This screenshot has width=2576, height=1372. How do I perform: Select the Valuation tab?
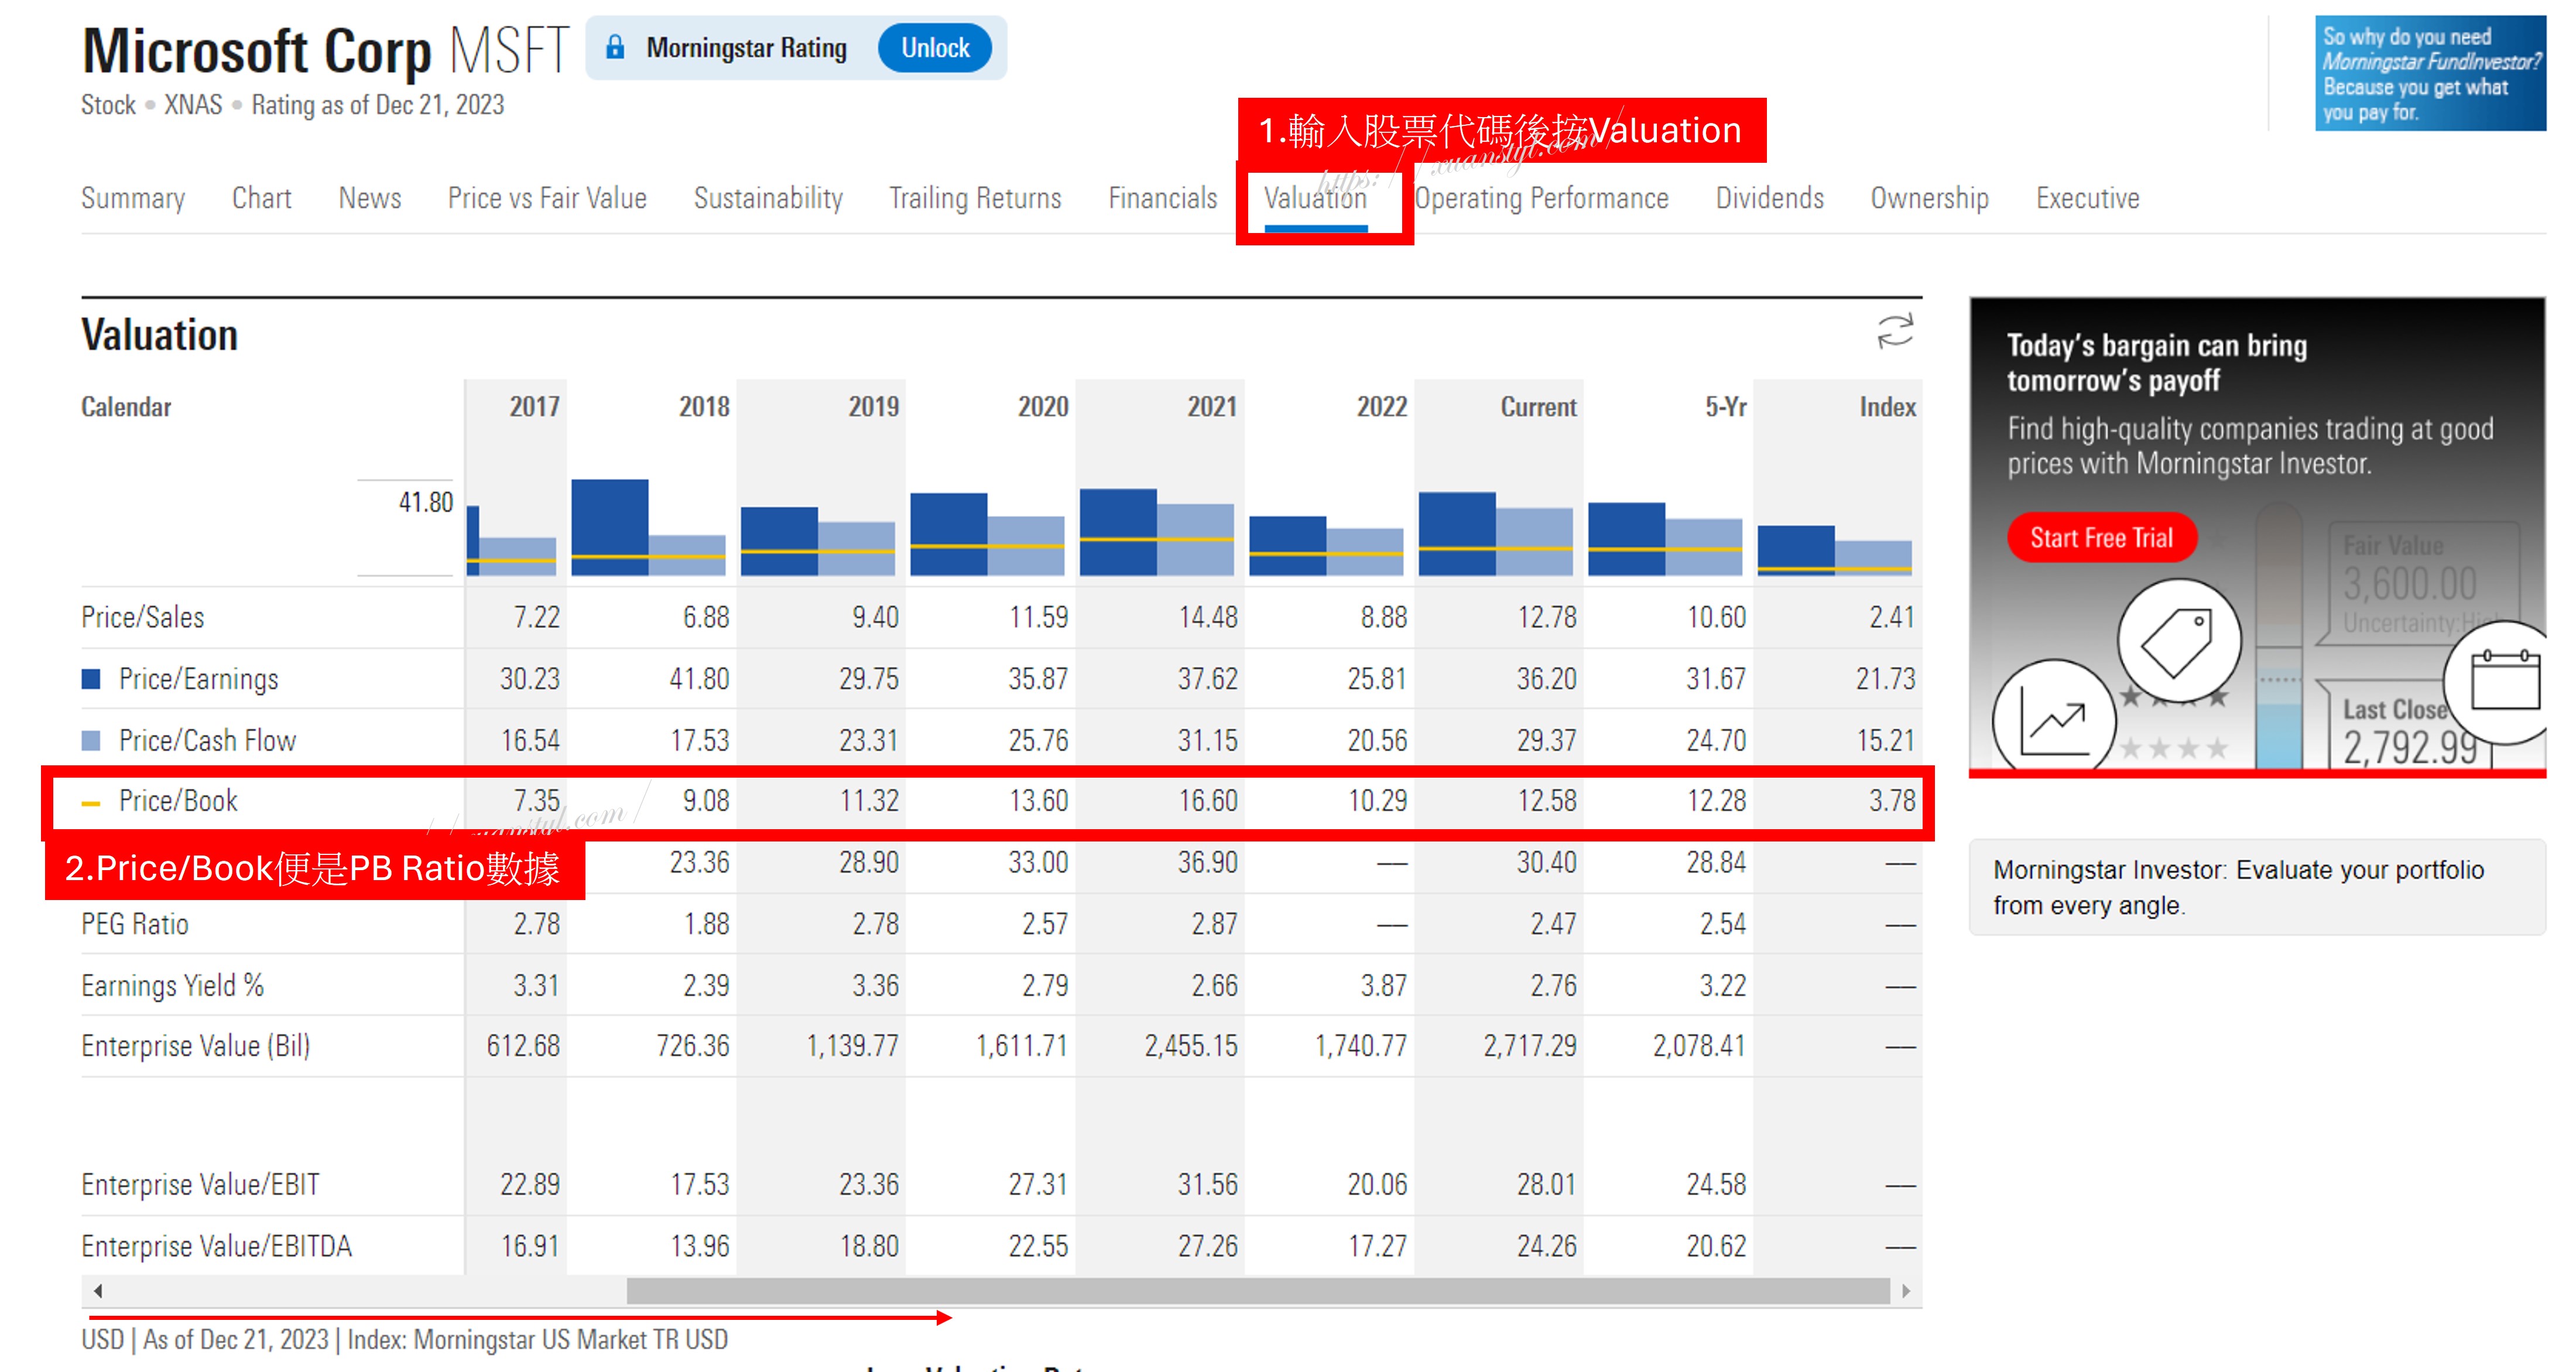click(1315, 198)
